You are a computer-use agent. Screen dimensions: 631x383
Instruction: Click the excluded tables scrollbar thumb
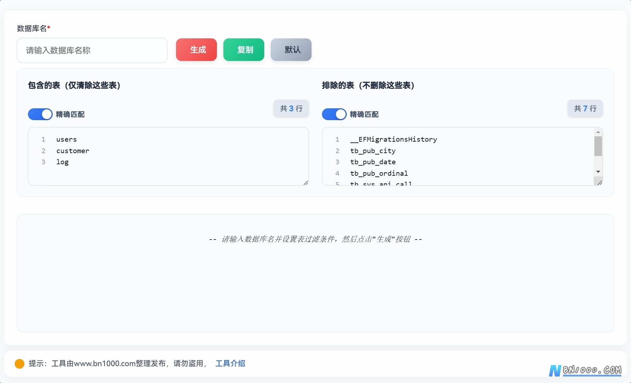[x=598, y=146]
